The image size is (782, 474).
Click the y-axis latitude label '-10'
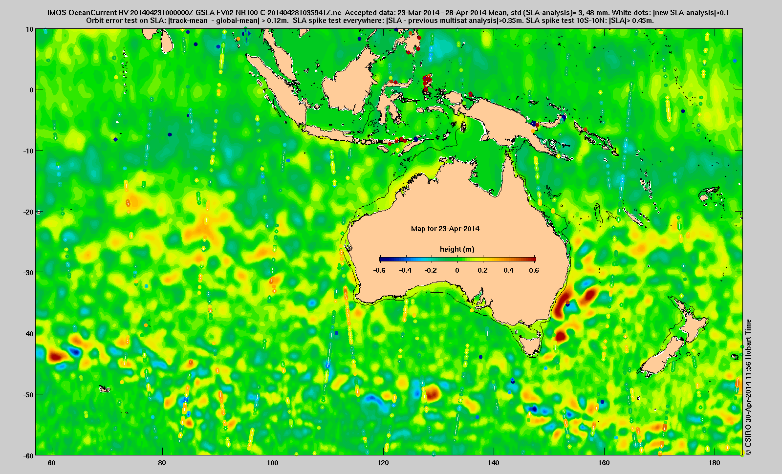pos(29,151)
